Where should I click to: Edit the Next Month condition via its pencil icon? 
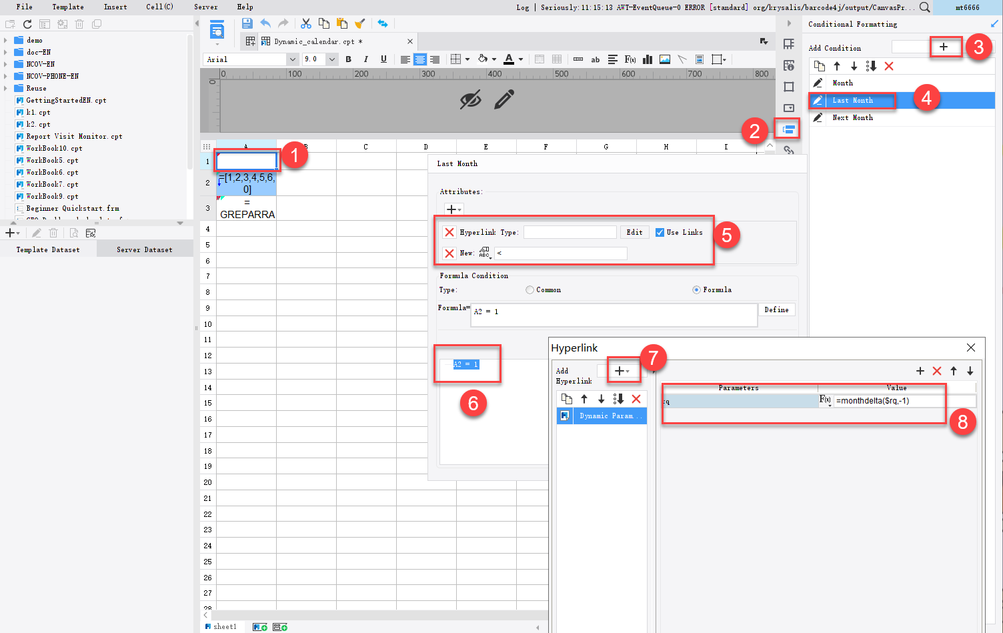pos(818,117)
